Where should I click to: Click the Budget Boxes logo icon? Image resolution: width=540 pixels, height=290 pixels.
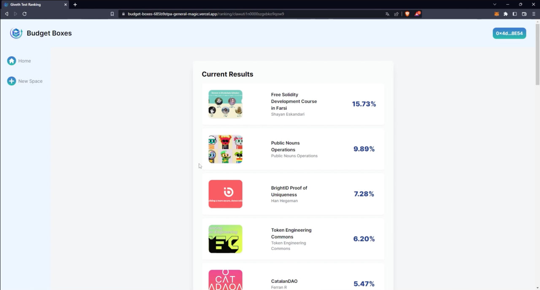[16, 33]
